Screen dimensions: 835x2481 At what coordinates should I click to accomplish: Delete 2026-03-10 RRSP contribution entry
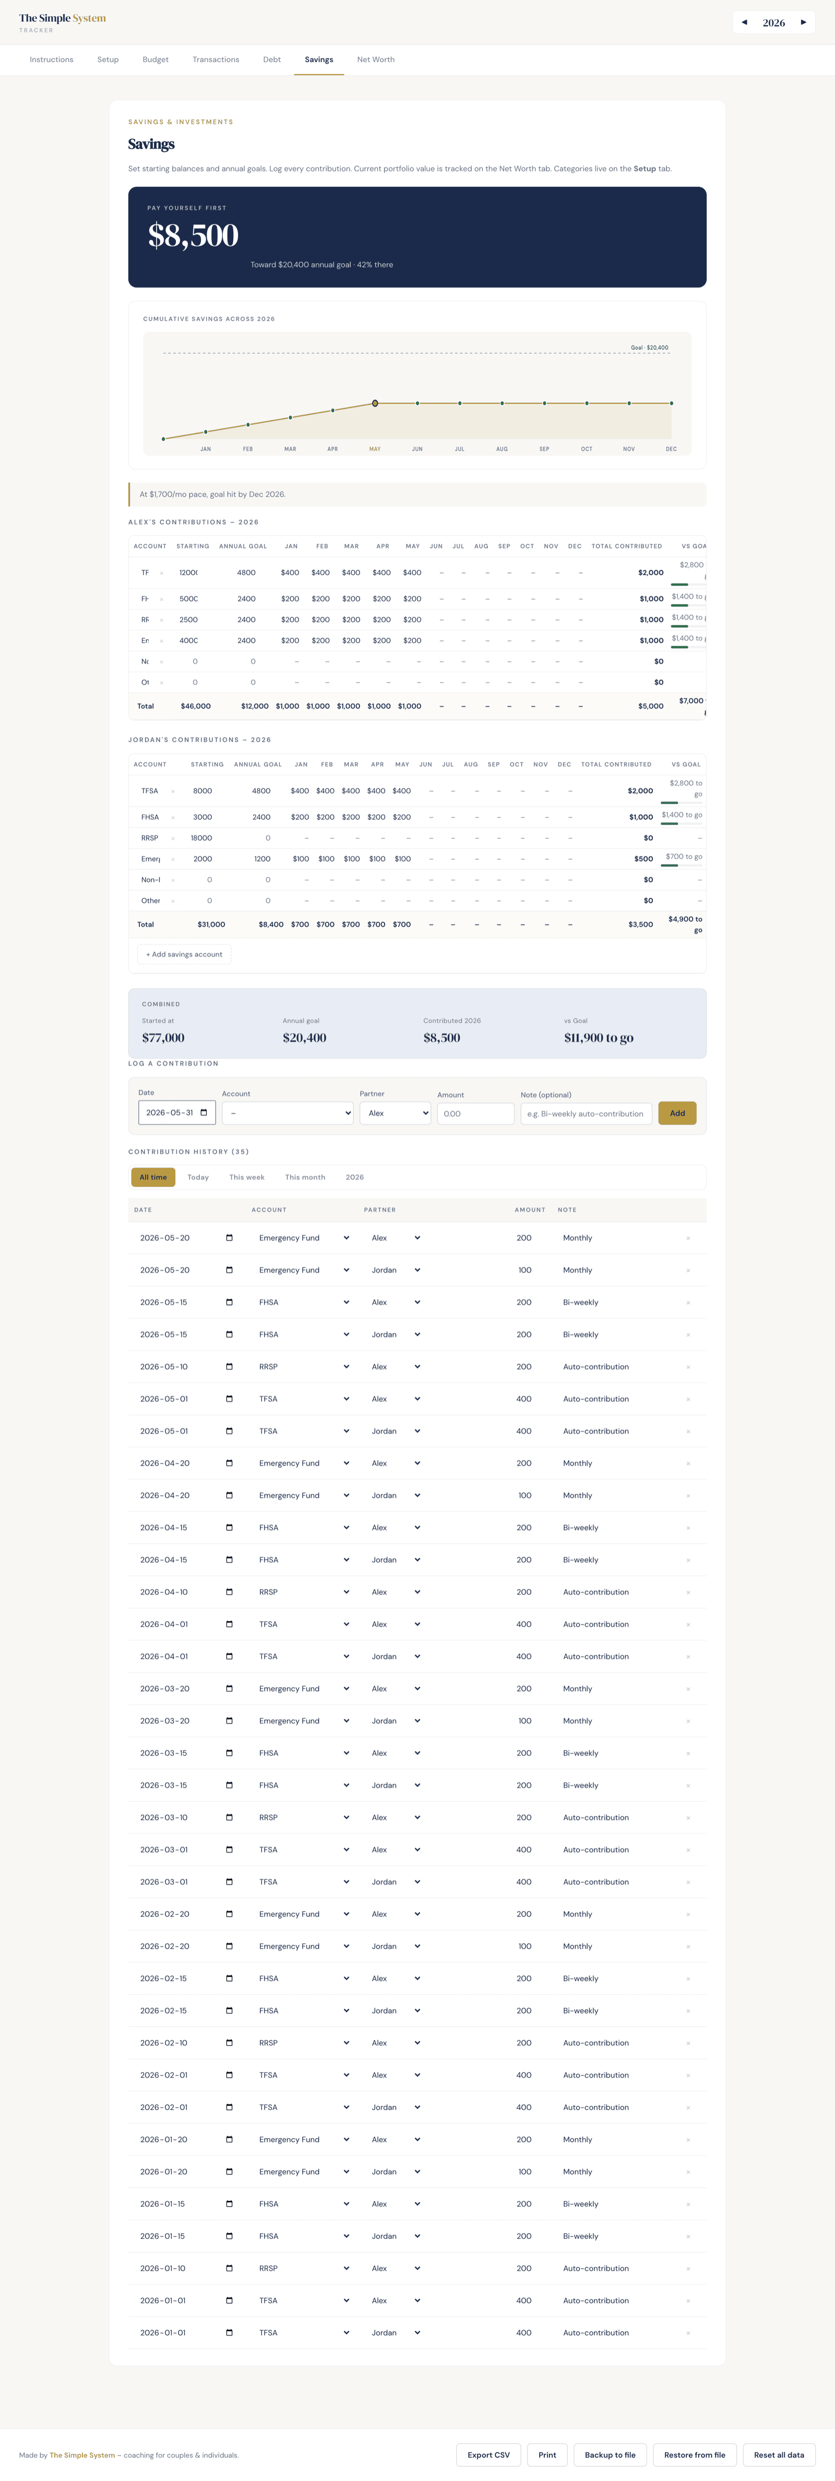point(688,1817)
